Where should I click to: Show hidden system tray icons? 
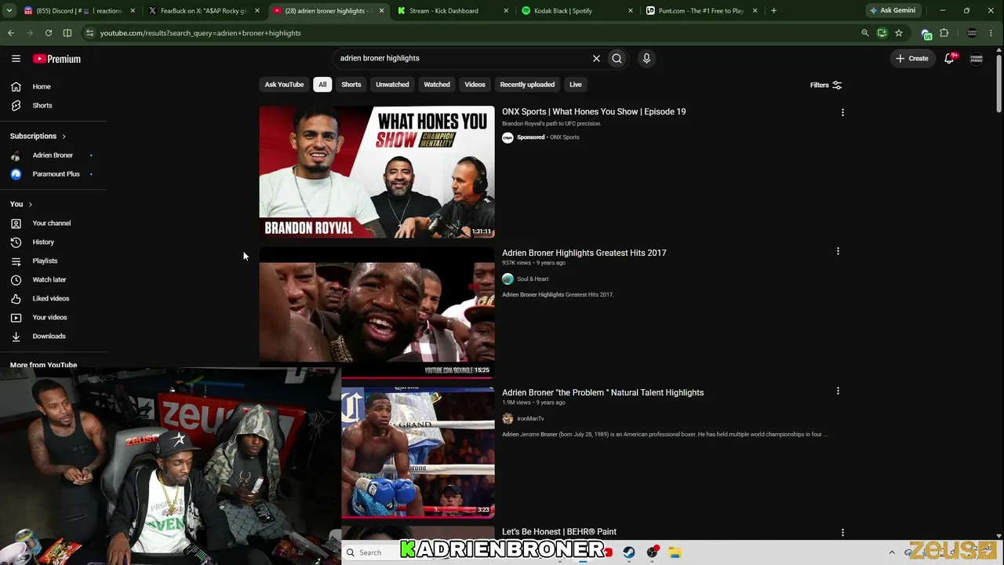point(892,552)
